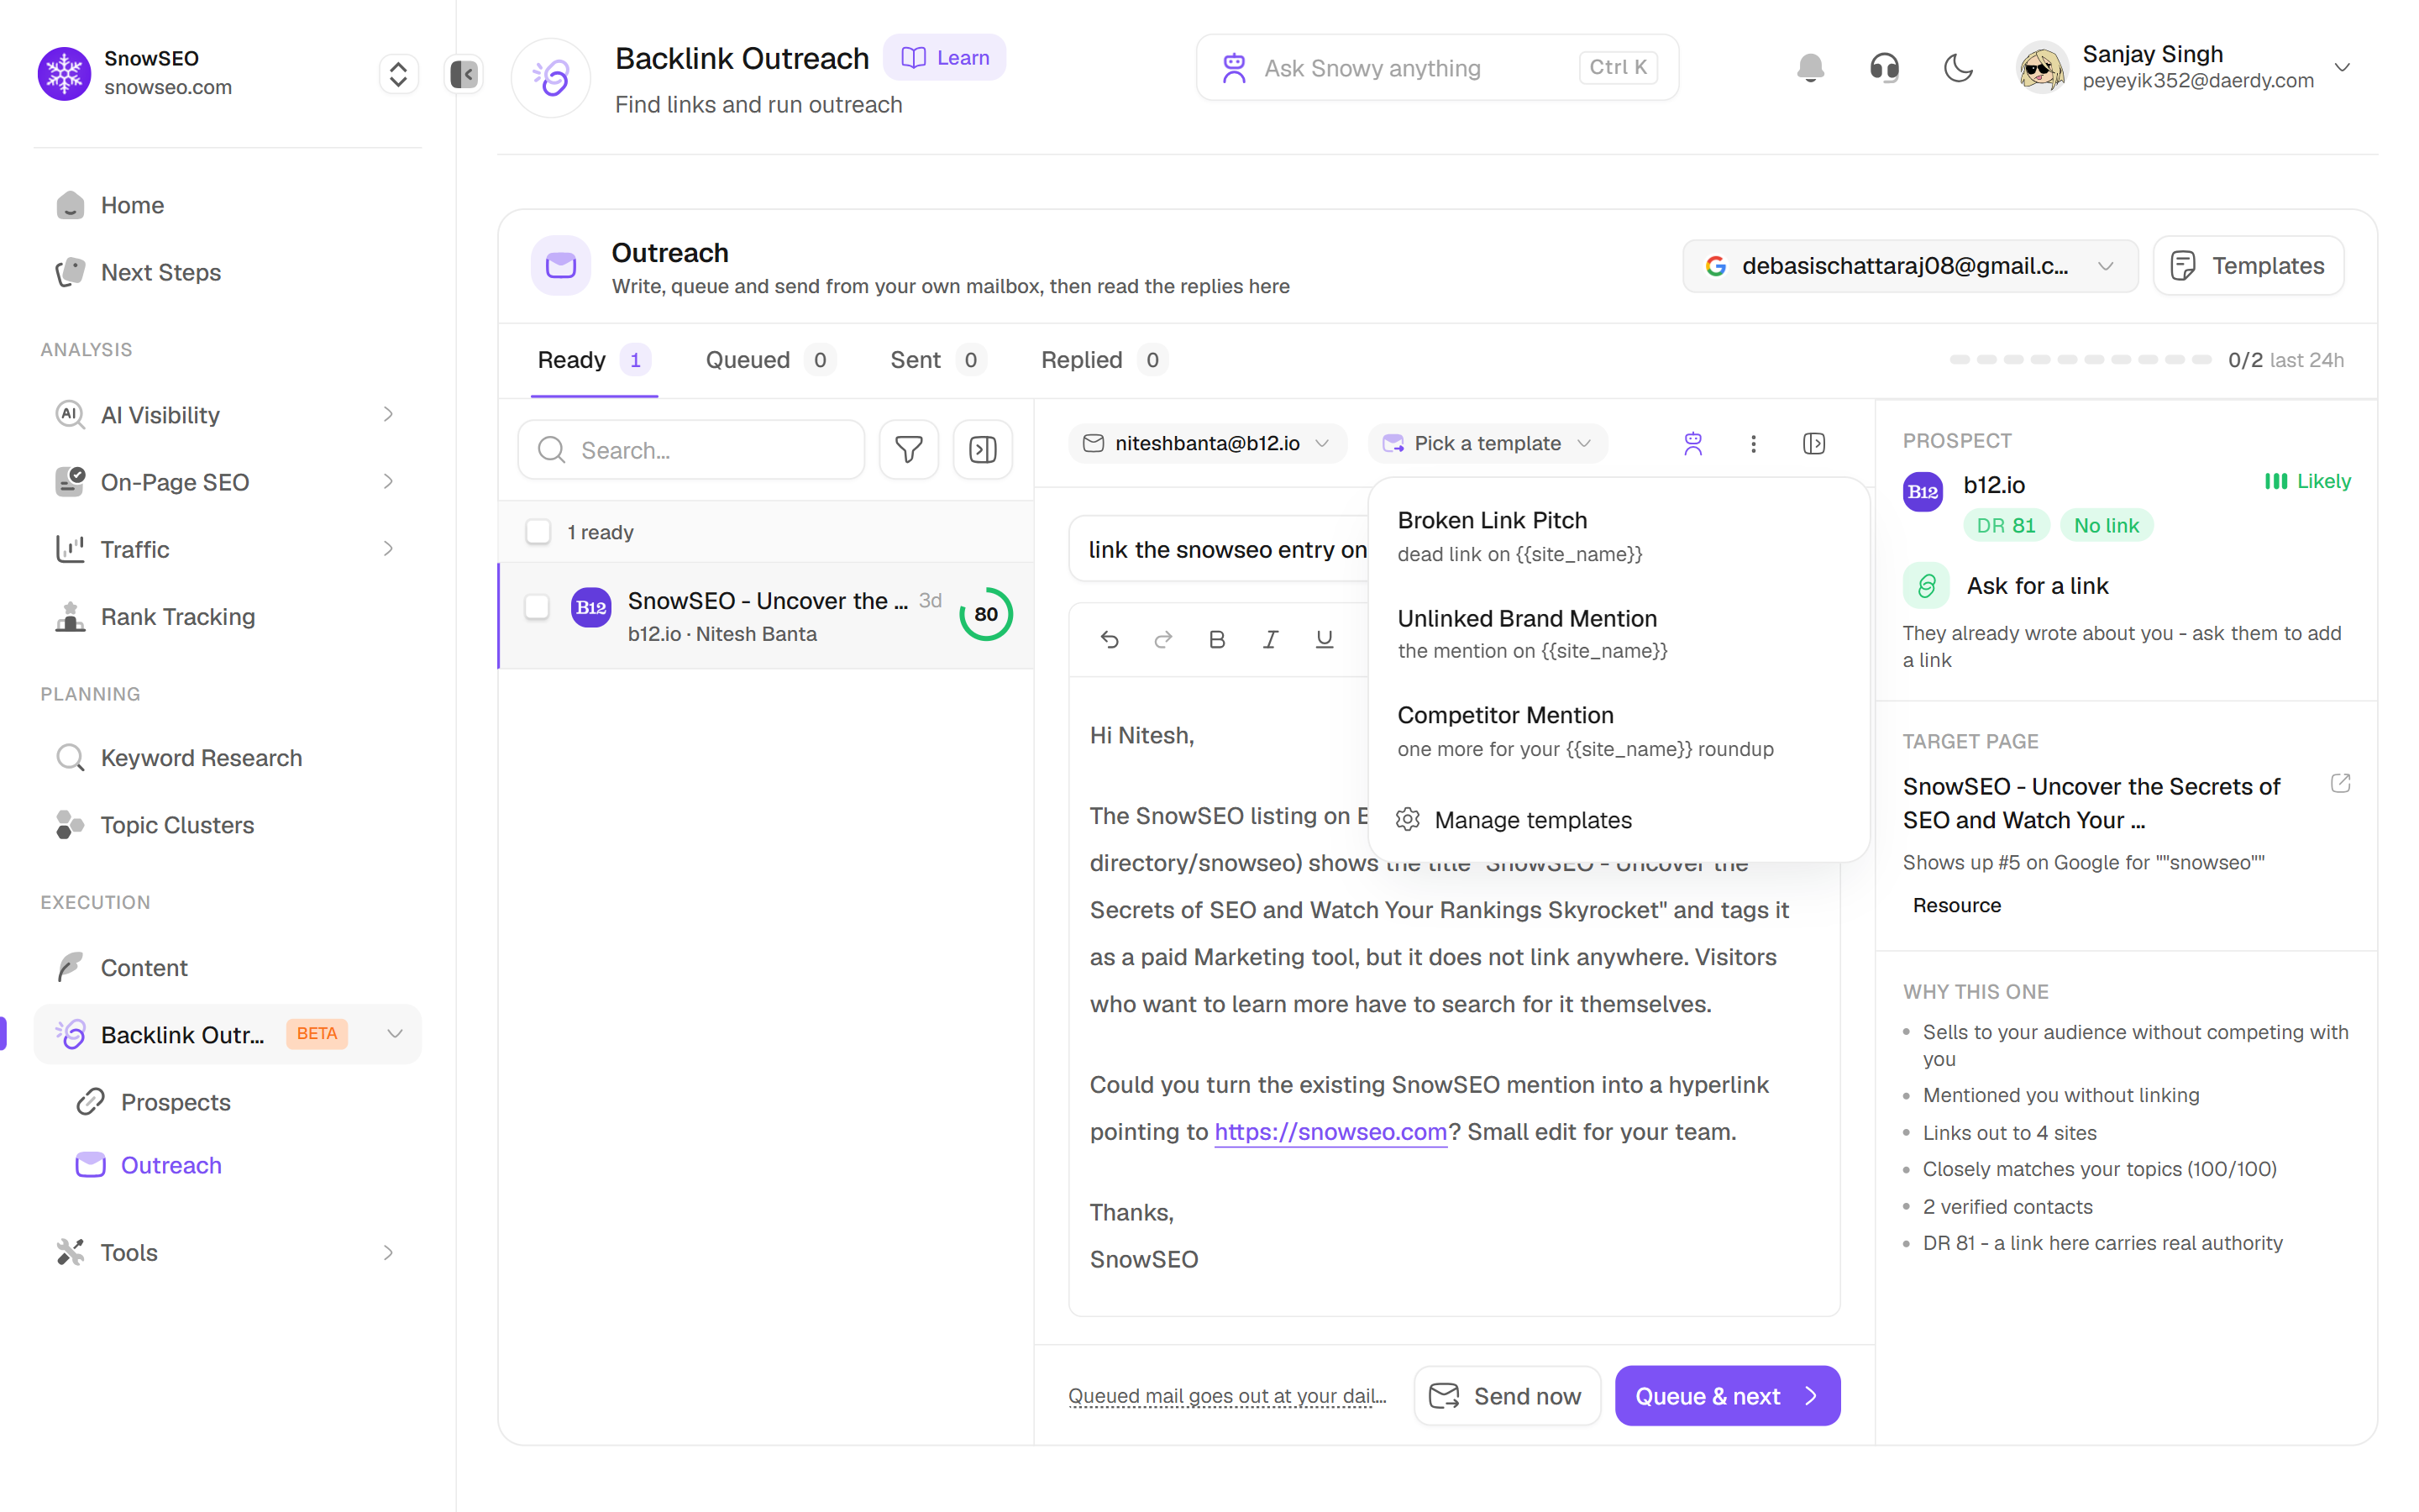
Task: Redo the email edit
Action: pos(1162,639)
